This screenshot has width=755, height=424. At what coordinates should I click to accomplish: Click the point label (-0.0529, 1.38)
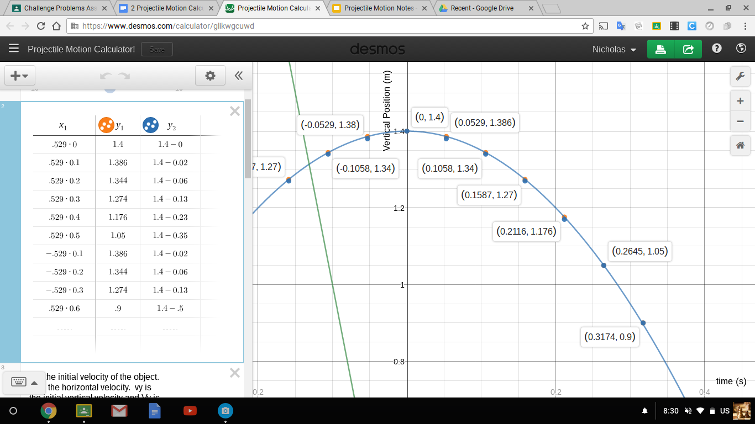pos(330,125)
